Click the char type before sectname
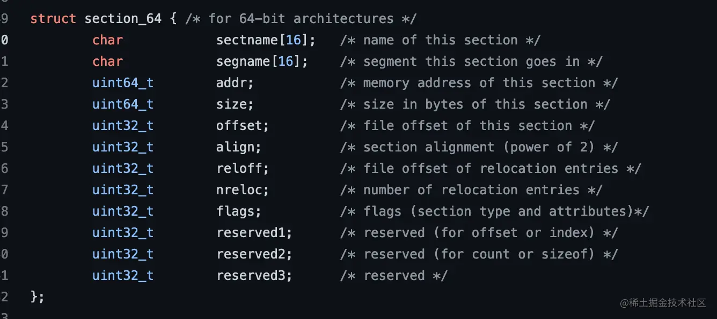 pyautogui.click(x=107, y=40)
